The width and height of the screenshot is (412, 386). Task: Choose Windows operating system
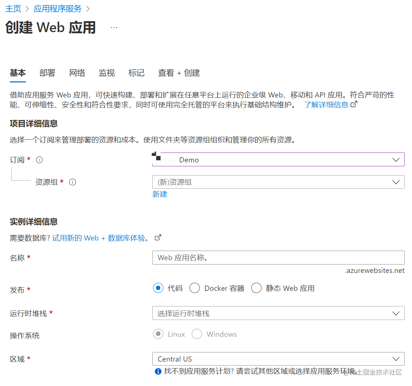(197, 334)
